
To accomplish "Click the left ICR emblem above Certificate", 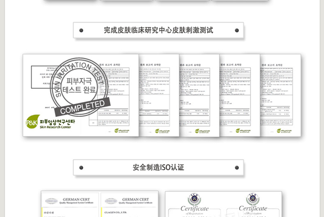I will pos(194,199).
